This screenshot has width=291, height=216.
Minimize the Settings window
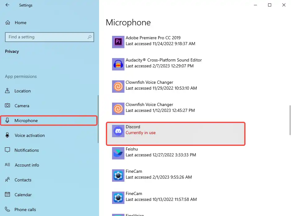tap(255, 5)
